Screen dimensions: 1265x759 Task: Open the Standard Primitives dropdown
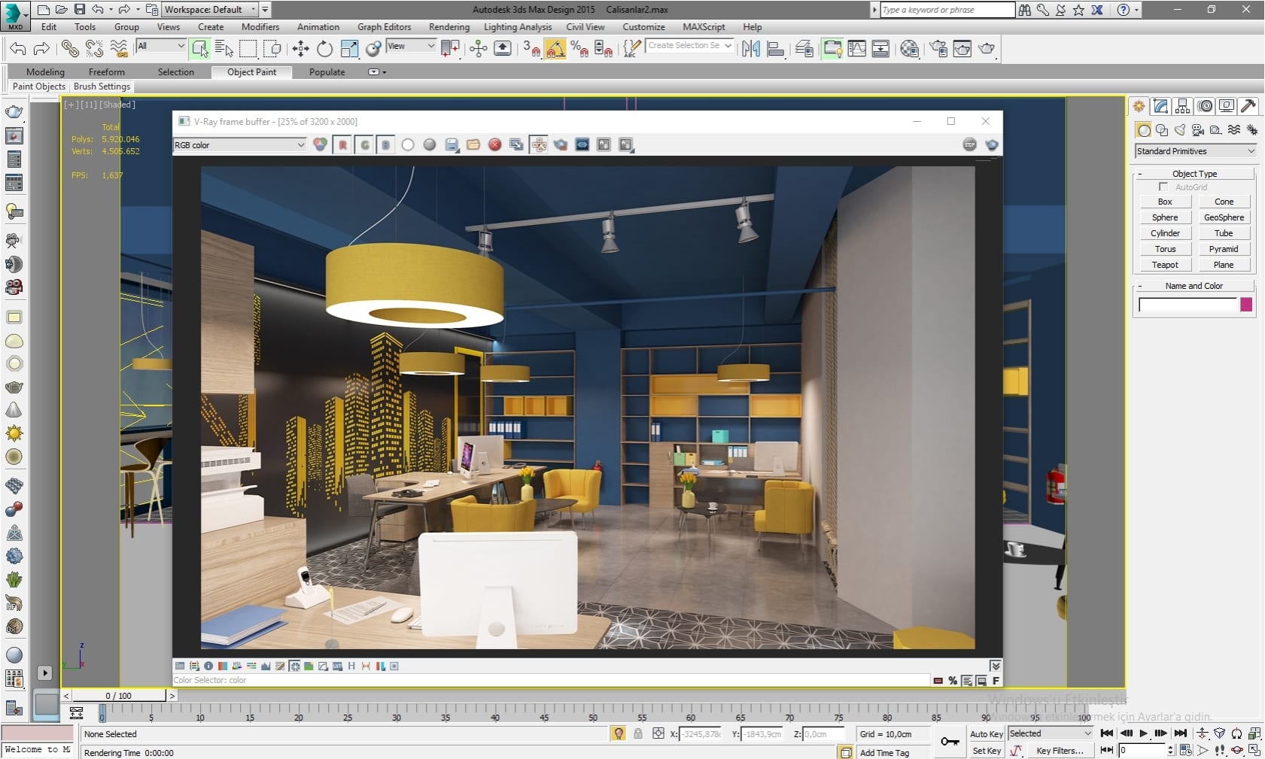click(x=1195, y=151)
